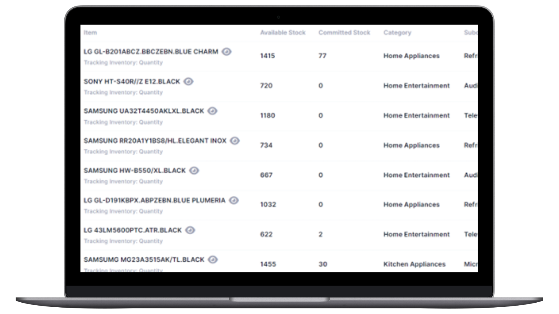The image size is (559, 314).
Task: Open item LG 43LM5600PTC.ATR.BLACK
Action: coord(133,230)
